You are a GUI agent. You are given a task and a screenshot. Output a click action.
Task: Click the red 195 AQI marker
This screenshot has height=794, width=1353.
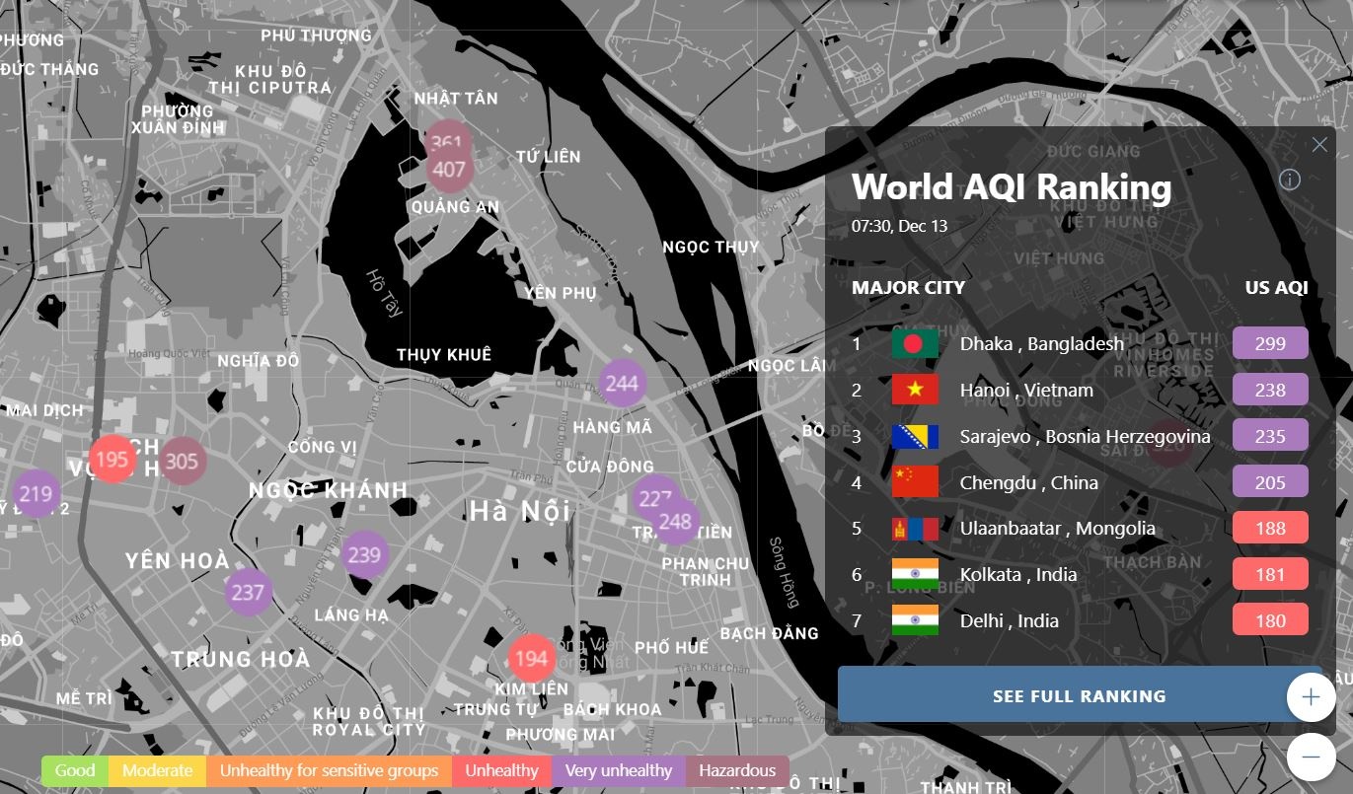click(112, 459)
